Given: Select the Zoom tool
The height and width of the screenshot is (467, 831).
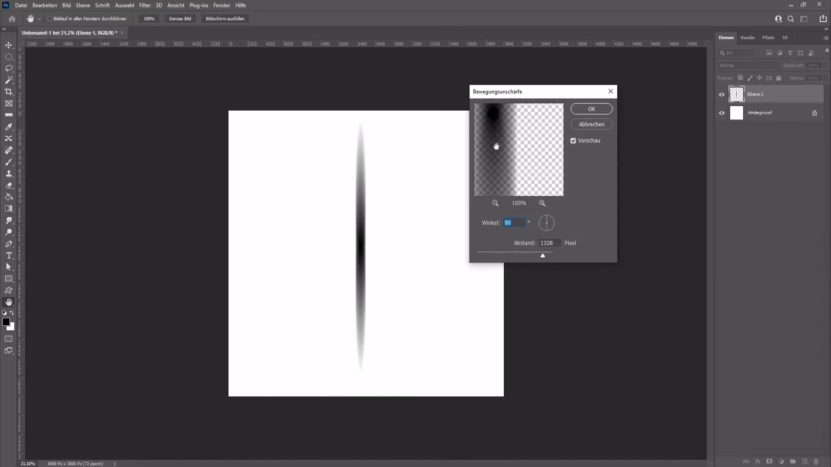Looking at the screenshot, I should pyautogui.click(x=9, y=232).
